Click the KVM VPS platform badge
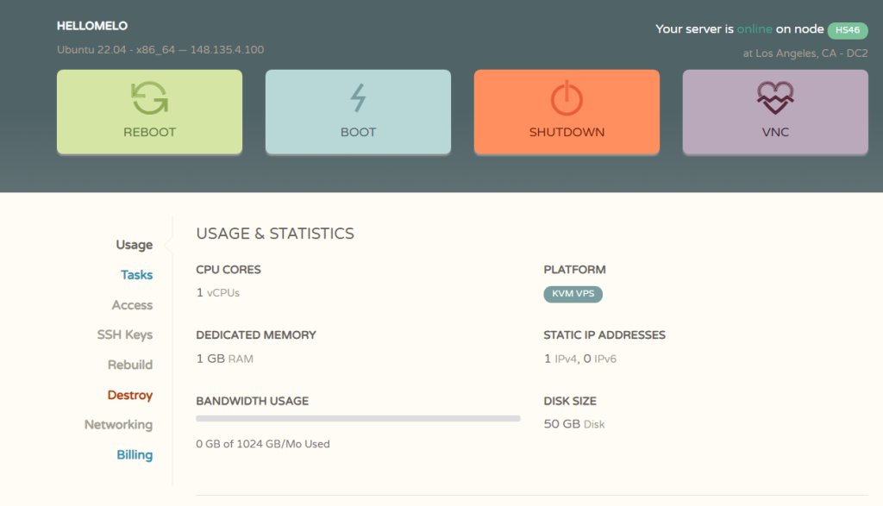 tap(573, 294)
